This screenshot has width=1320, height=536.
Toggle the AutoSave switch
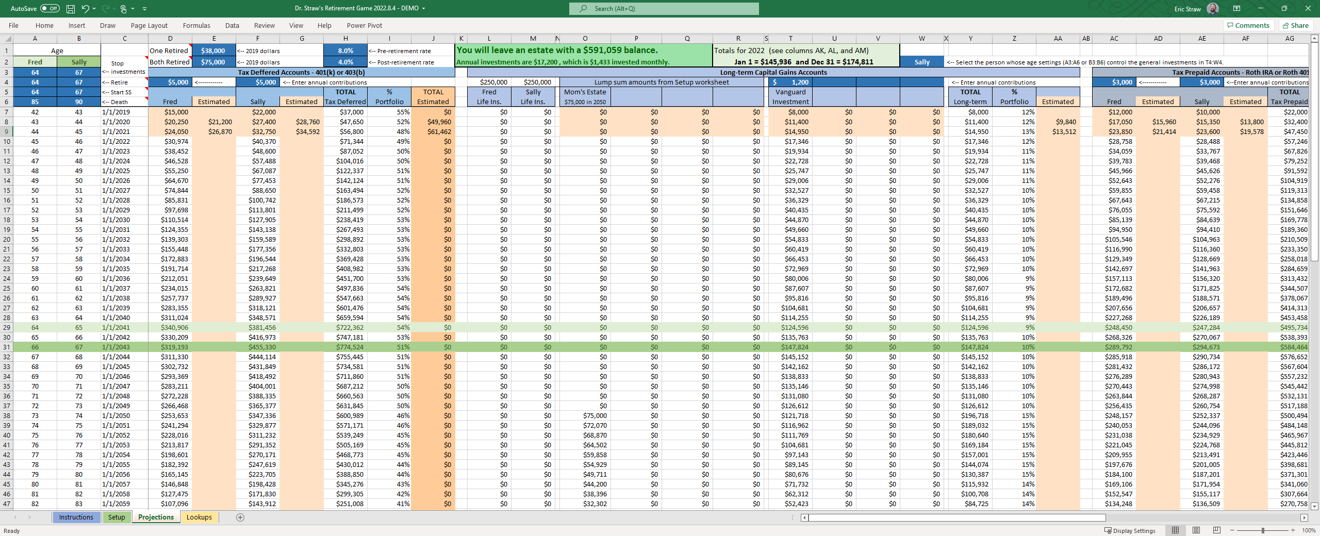click(49, 9)
